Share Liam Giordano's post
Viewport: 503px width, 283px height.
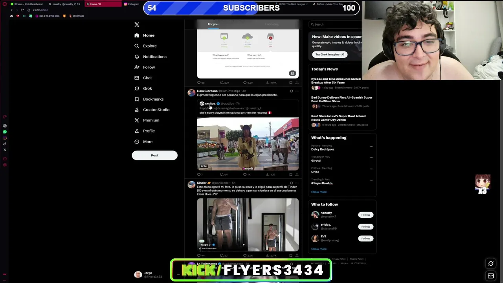click(x=297, y=175)
